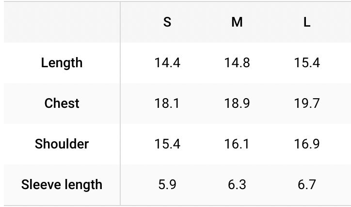351x207 pixels.
Task: Pick Shoulder value 15.4 for size S
Action: [x=167, y=144]
